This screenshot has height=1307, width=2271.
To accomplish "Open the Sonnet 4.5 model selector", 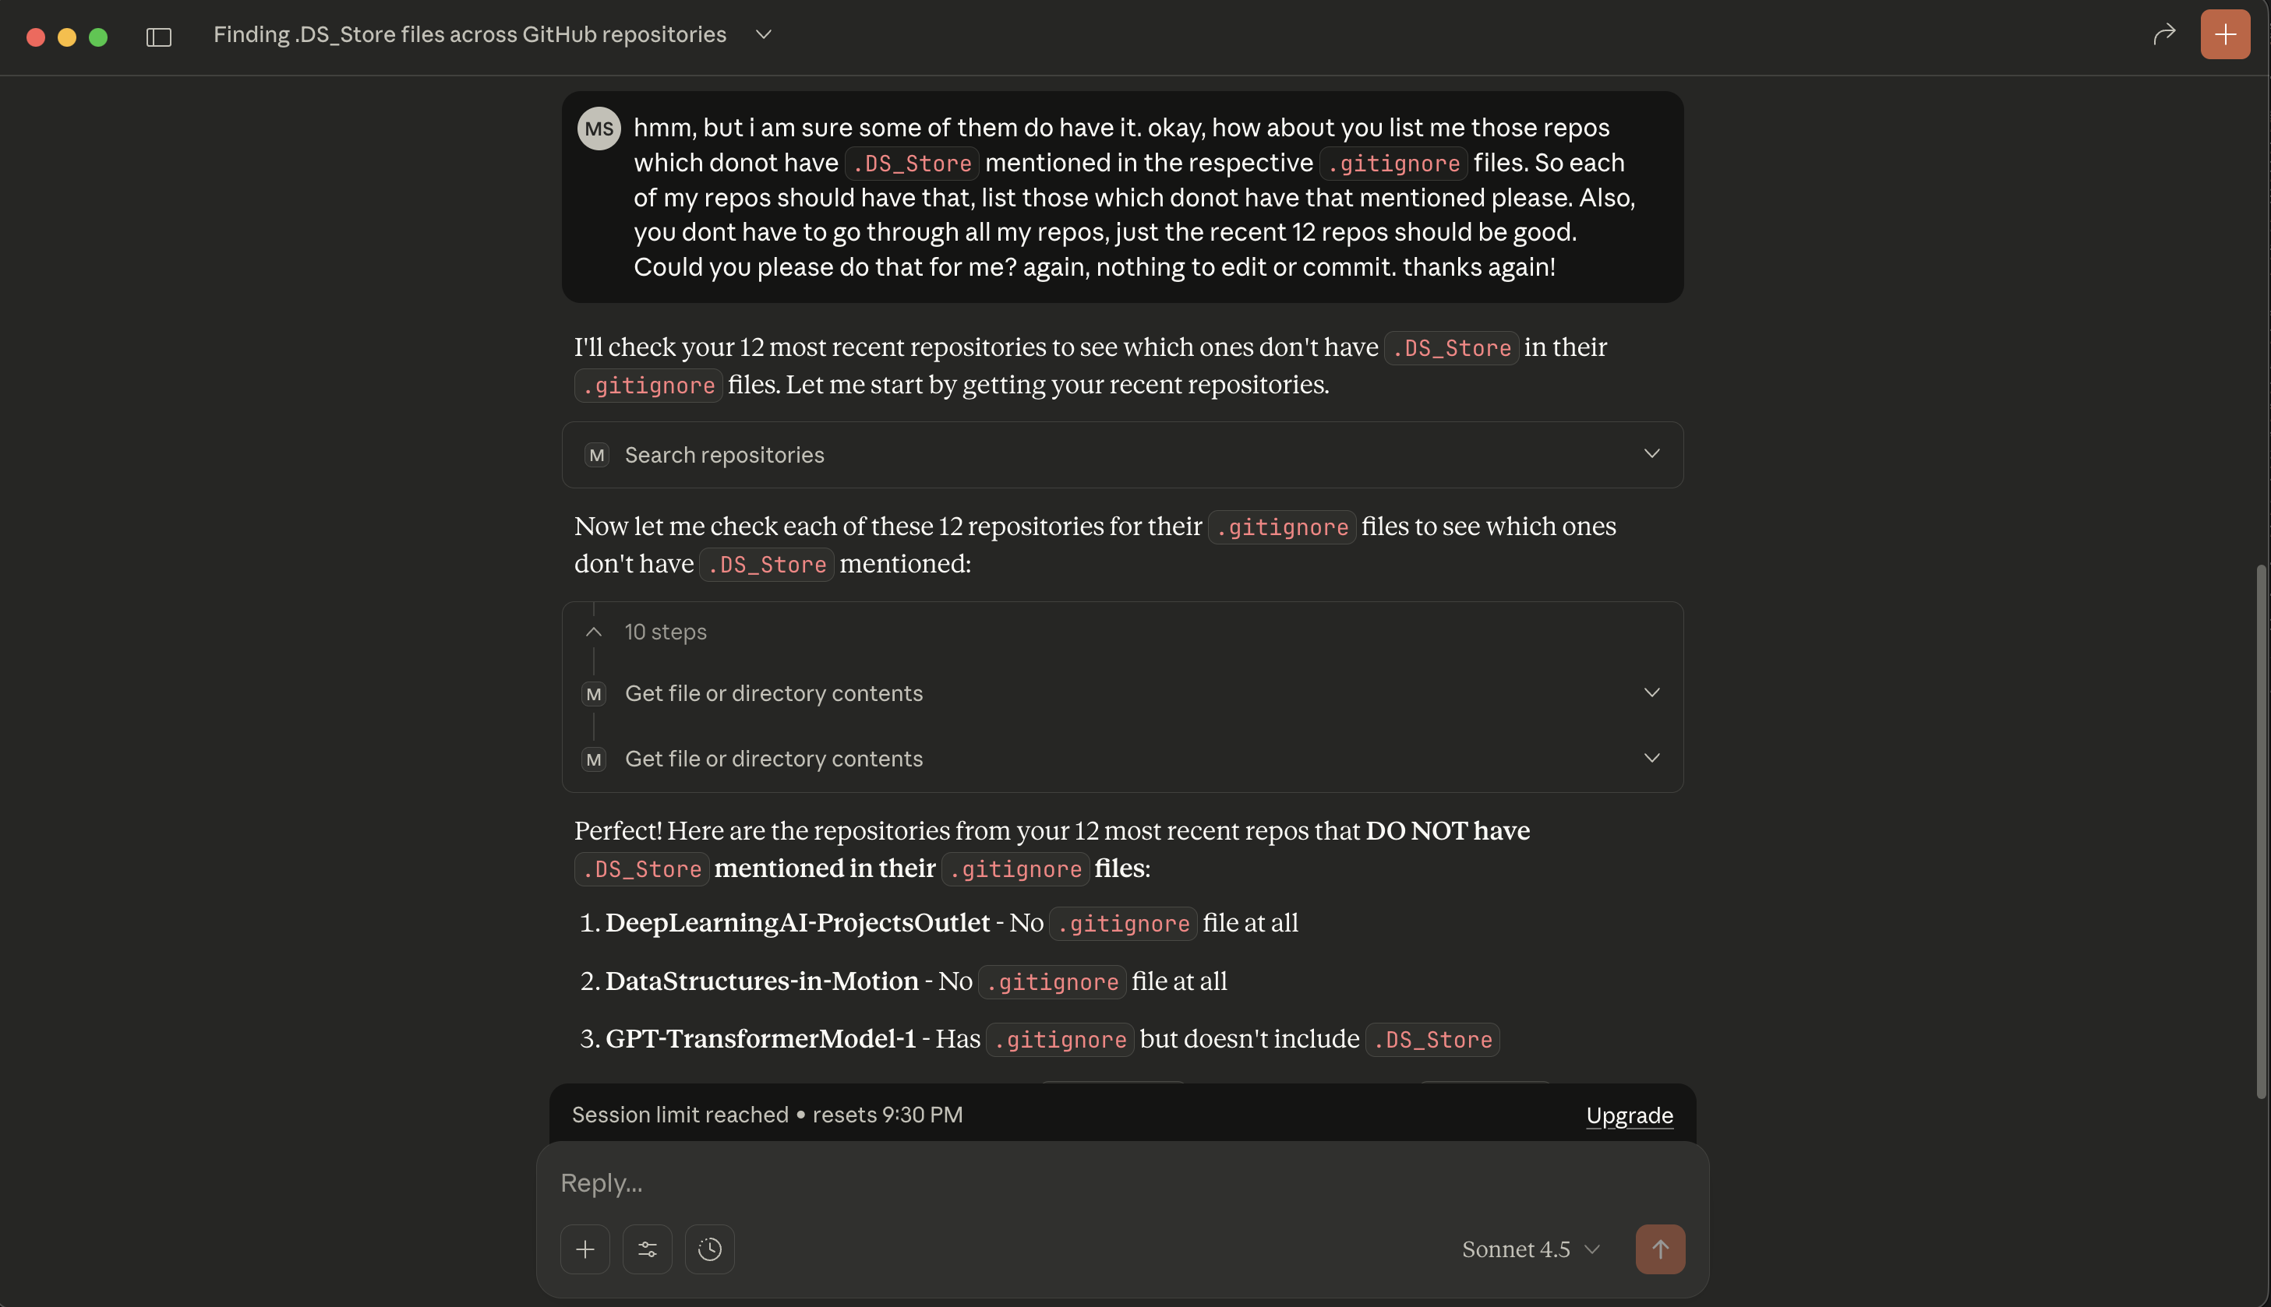I will coord(1530,1249).
